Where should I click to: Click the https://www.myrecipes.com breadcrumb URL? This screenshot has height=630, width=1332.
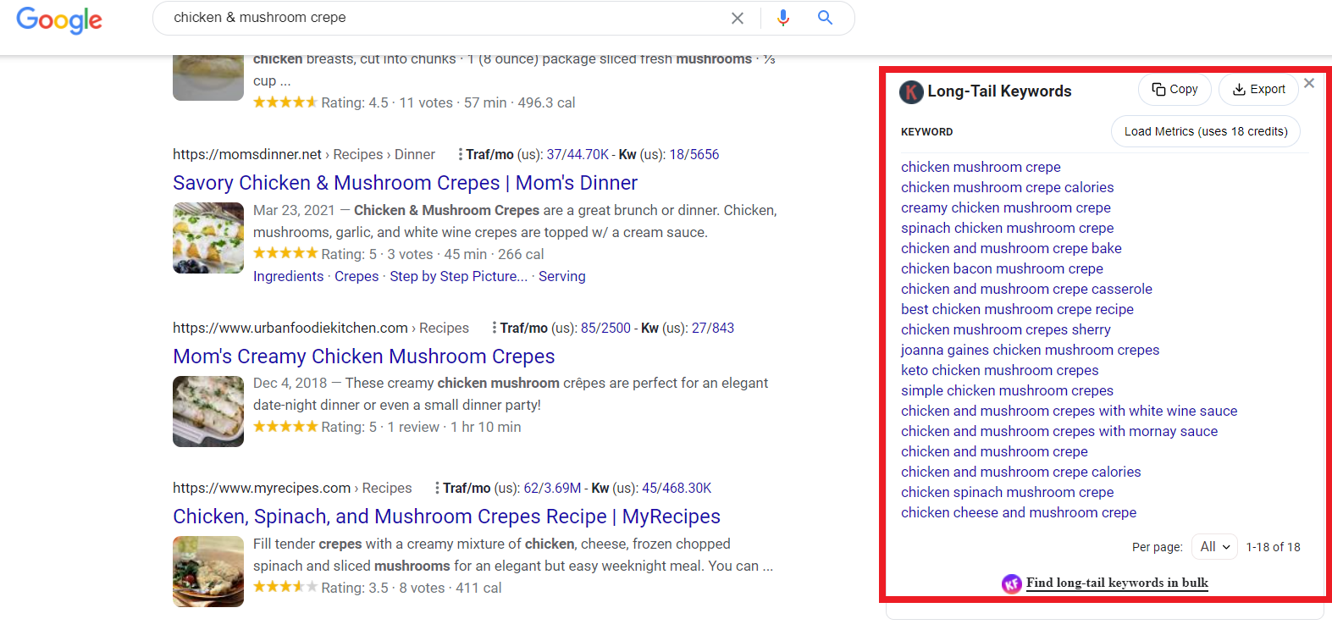(x=262, y=488)
